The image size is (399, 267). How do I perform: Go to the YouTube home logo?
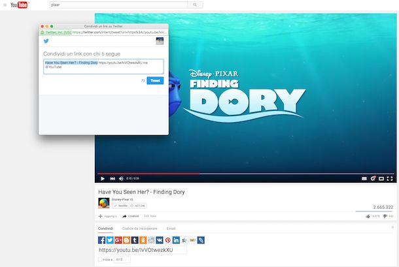coord(19,5)
